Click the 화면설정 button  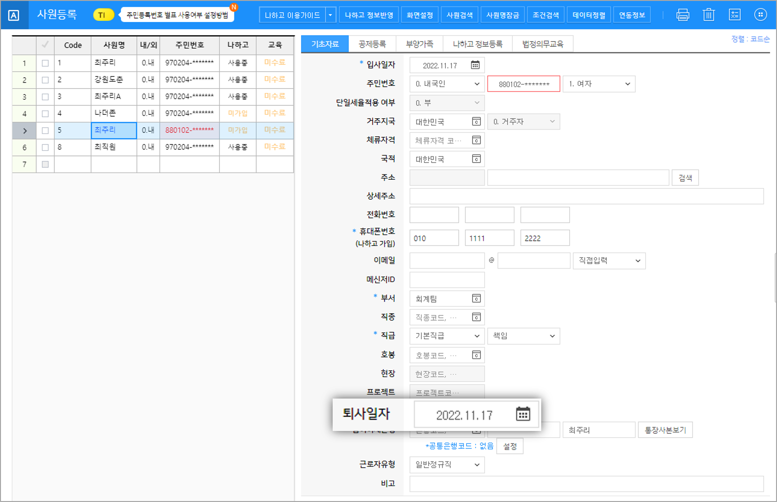point(420,15)
